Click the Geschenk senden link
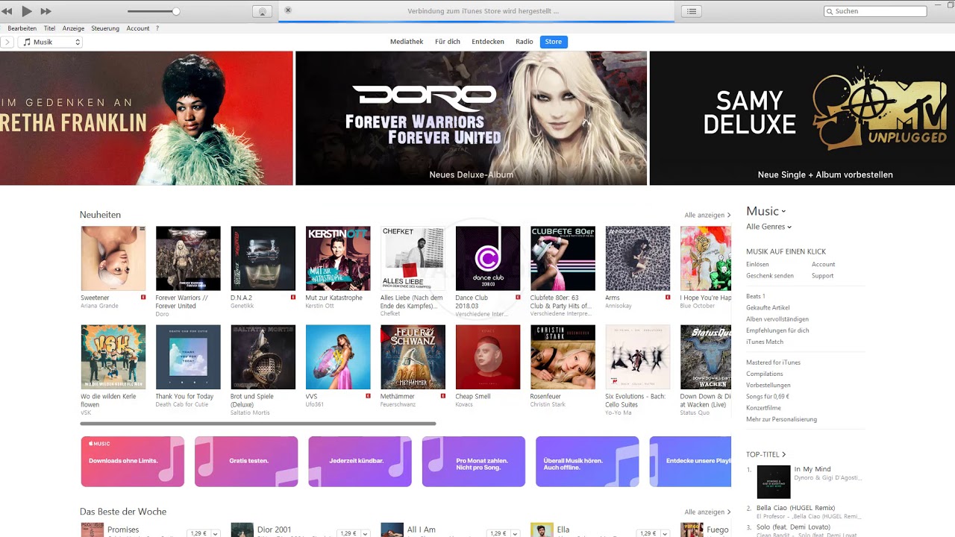The width and height of the screenshot is (955, 537). [x=770, y=276]
